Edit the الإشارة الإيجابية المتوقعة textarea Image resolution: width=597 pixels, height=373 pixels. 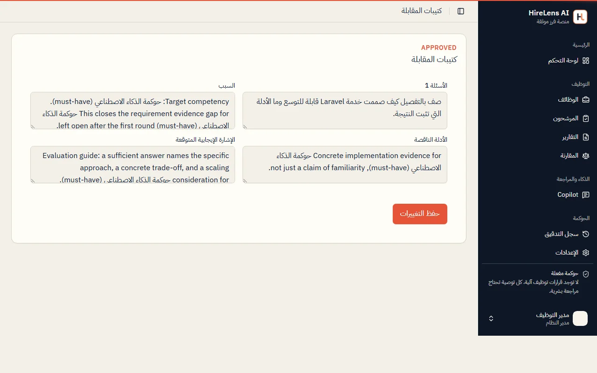click(132, 165)
